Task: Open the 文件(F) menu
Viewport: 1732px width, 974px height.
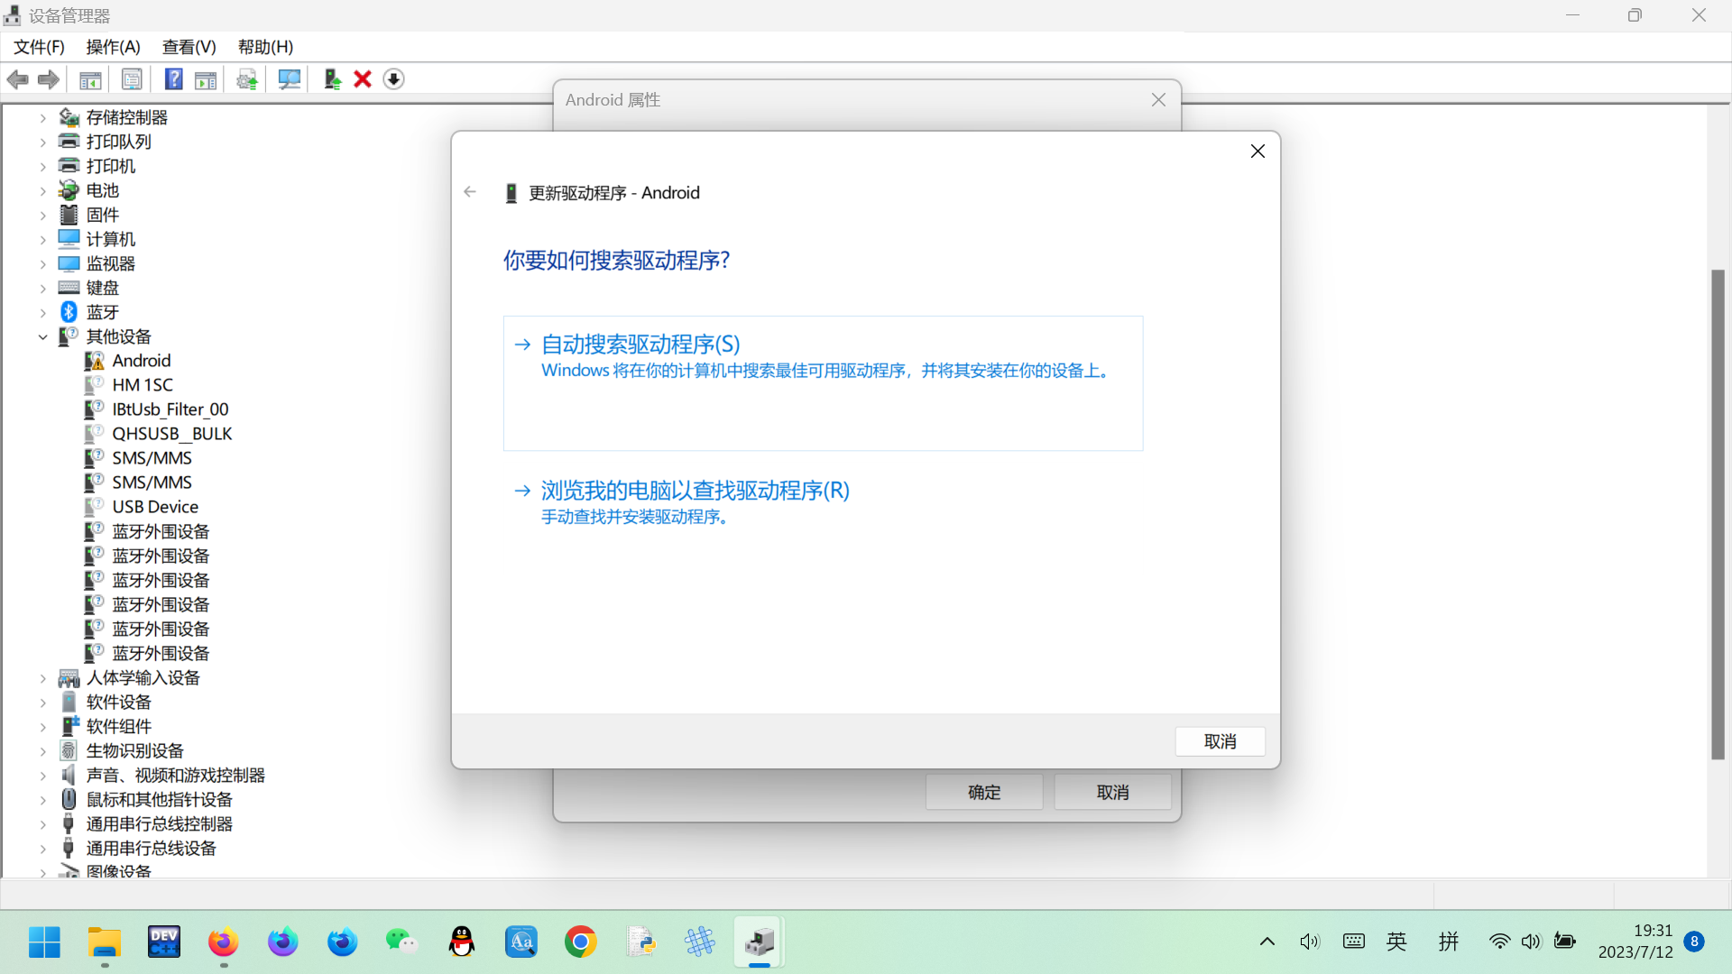Action: pyautogui.click(x=39, y=47)
